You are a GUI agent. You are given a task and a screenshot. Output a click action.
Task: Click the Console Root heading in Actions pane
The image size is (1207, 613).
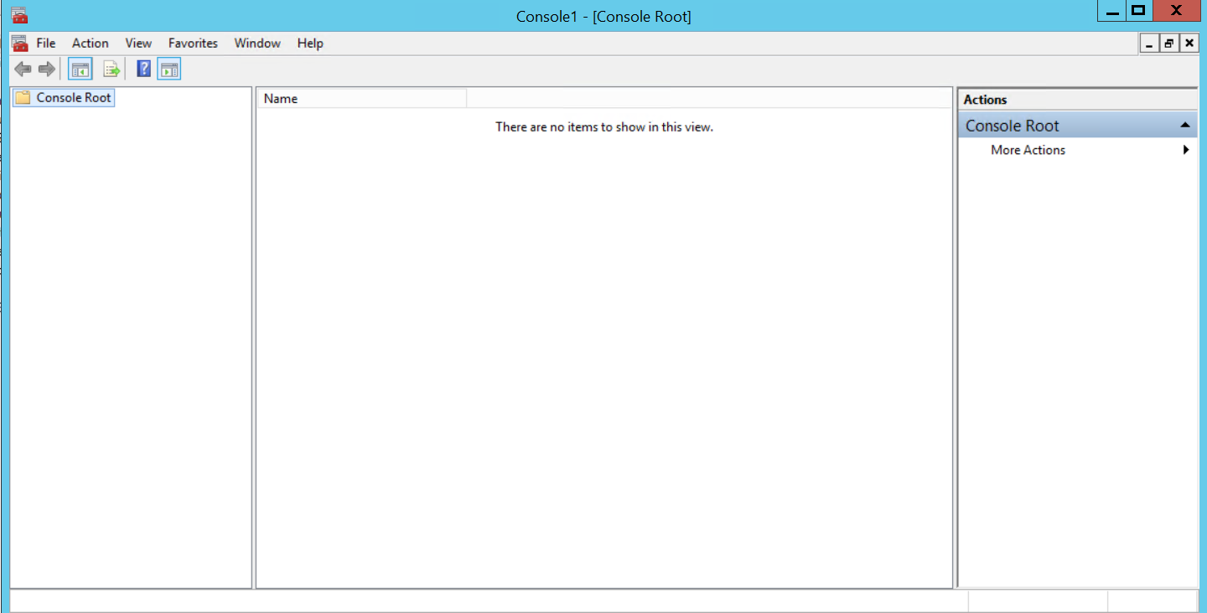(1013, 126)
